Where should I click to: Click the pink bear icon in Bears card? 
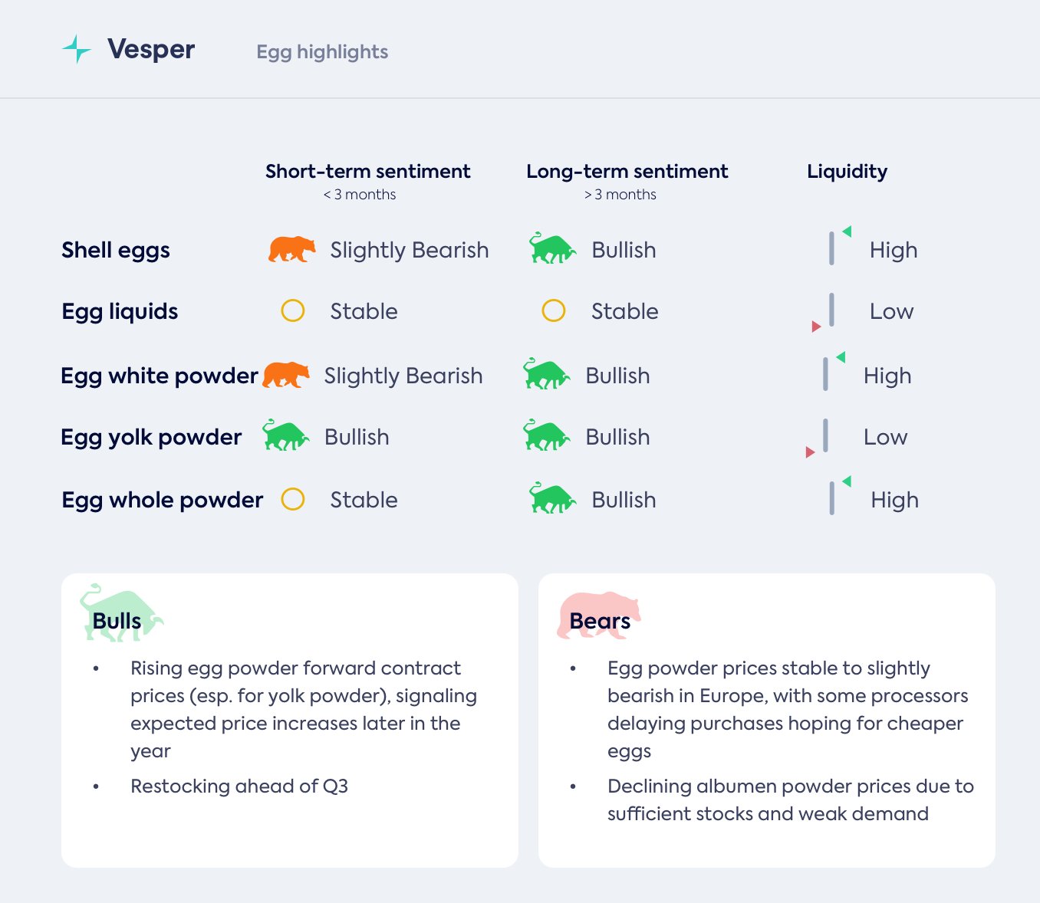(598, 613)
